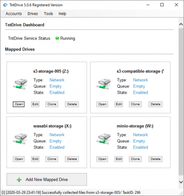Click Empty queue link for minio-storage
This screenshot has width=184, height=196.
click(x=139, y=141)
